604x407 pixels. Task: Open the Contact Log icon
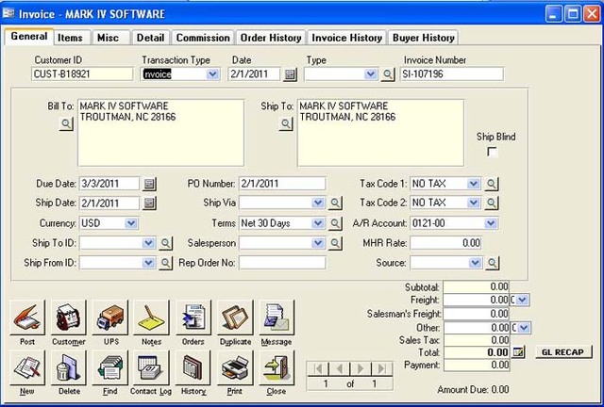[151, 367]
